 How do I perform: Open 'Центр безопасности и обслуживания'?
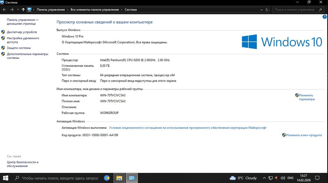click(x=23, y=164)
